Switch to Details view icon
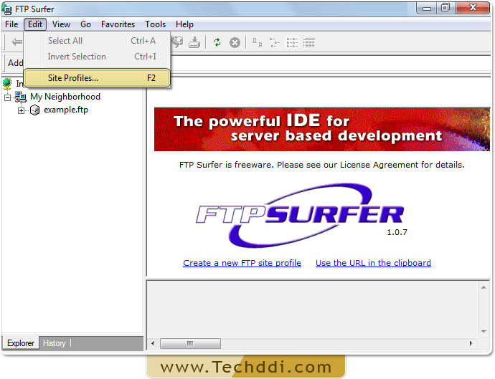This screenshot has height=379, width=495. click(308, 42)
